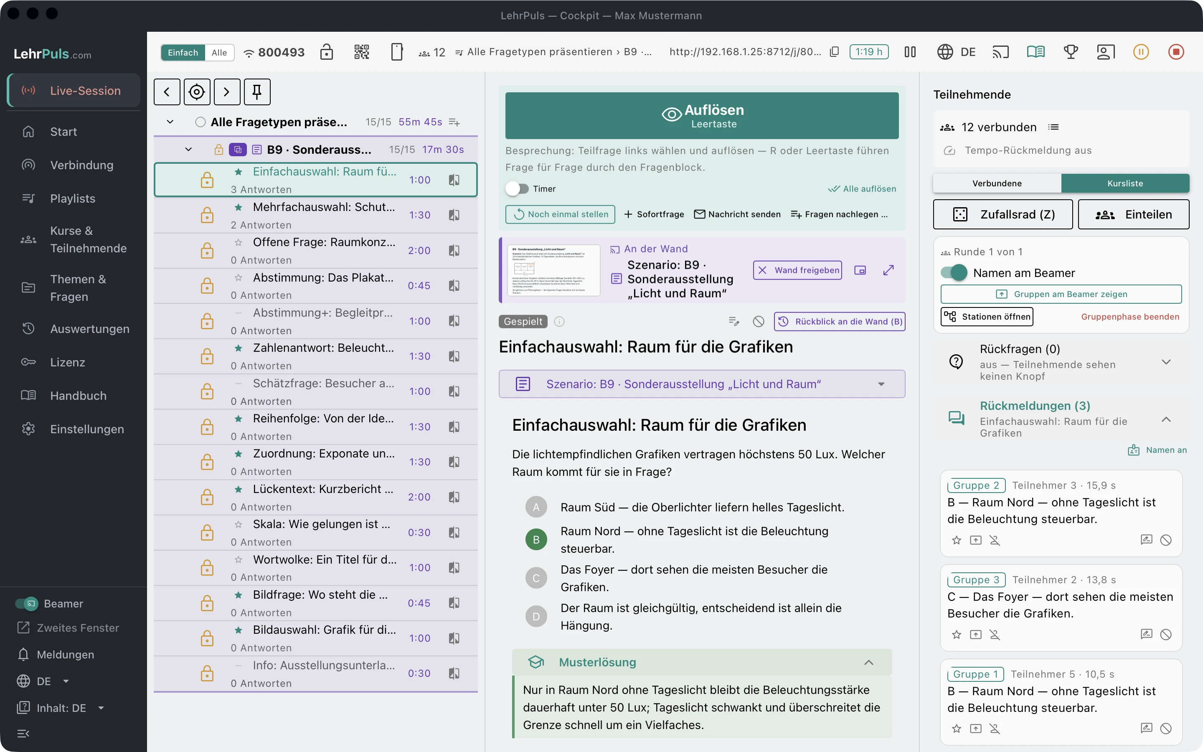Expand the Rückfragen (0) section
1203x752 pixels.
(1166, 362)
